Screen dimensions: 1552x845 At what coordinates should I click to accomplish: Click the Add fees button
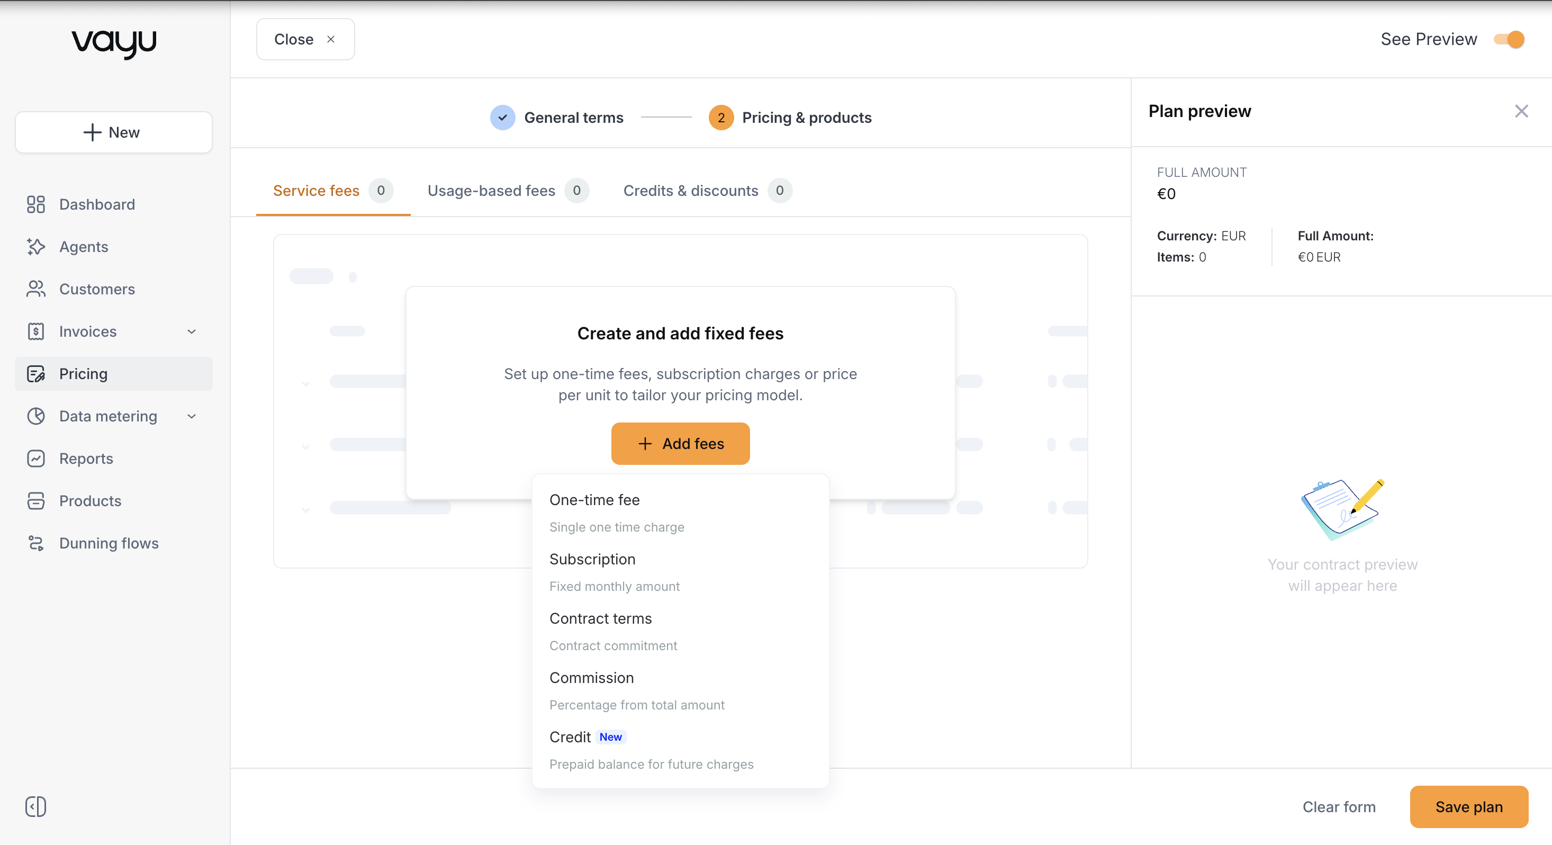680,444
